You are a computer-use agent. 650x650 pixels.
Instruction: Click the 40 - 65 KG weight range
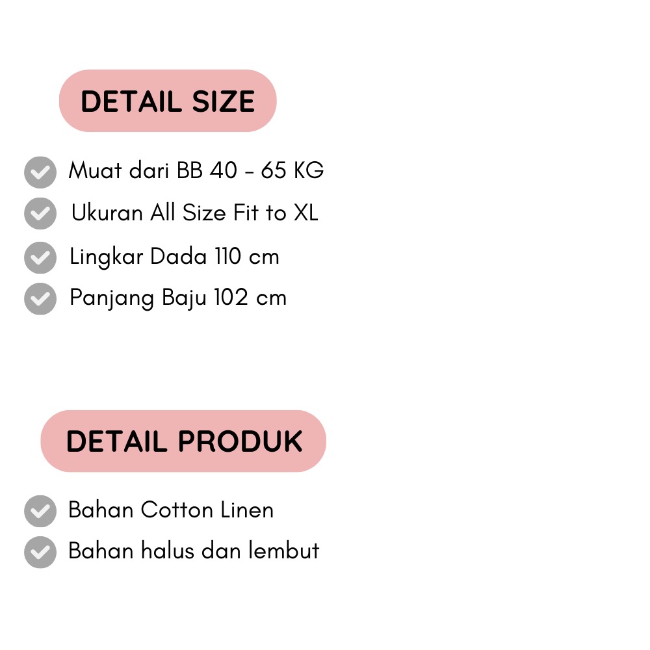point(266,170)
